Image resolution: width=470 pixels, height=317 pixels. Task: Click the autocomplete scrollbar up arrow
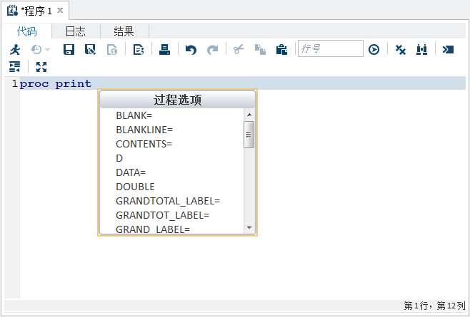[249, 115]
